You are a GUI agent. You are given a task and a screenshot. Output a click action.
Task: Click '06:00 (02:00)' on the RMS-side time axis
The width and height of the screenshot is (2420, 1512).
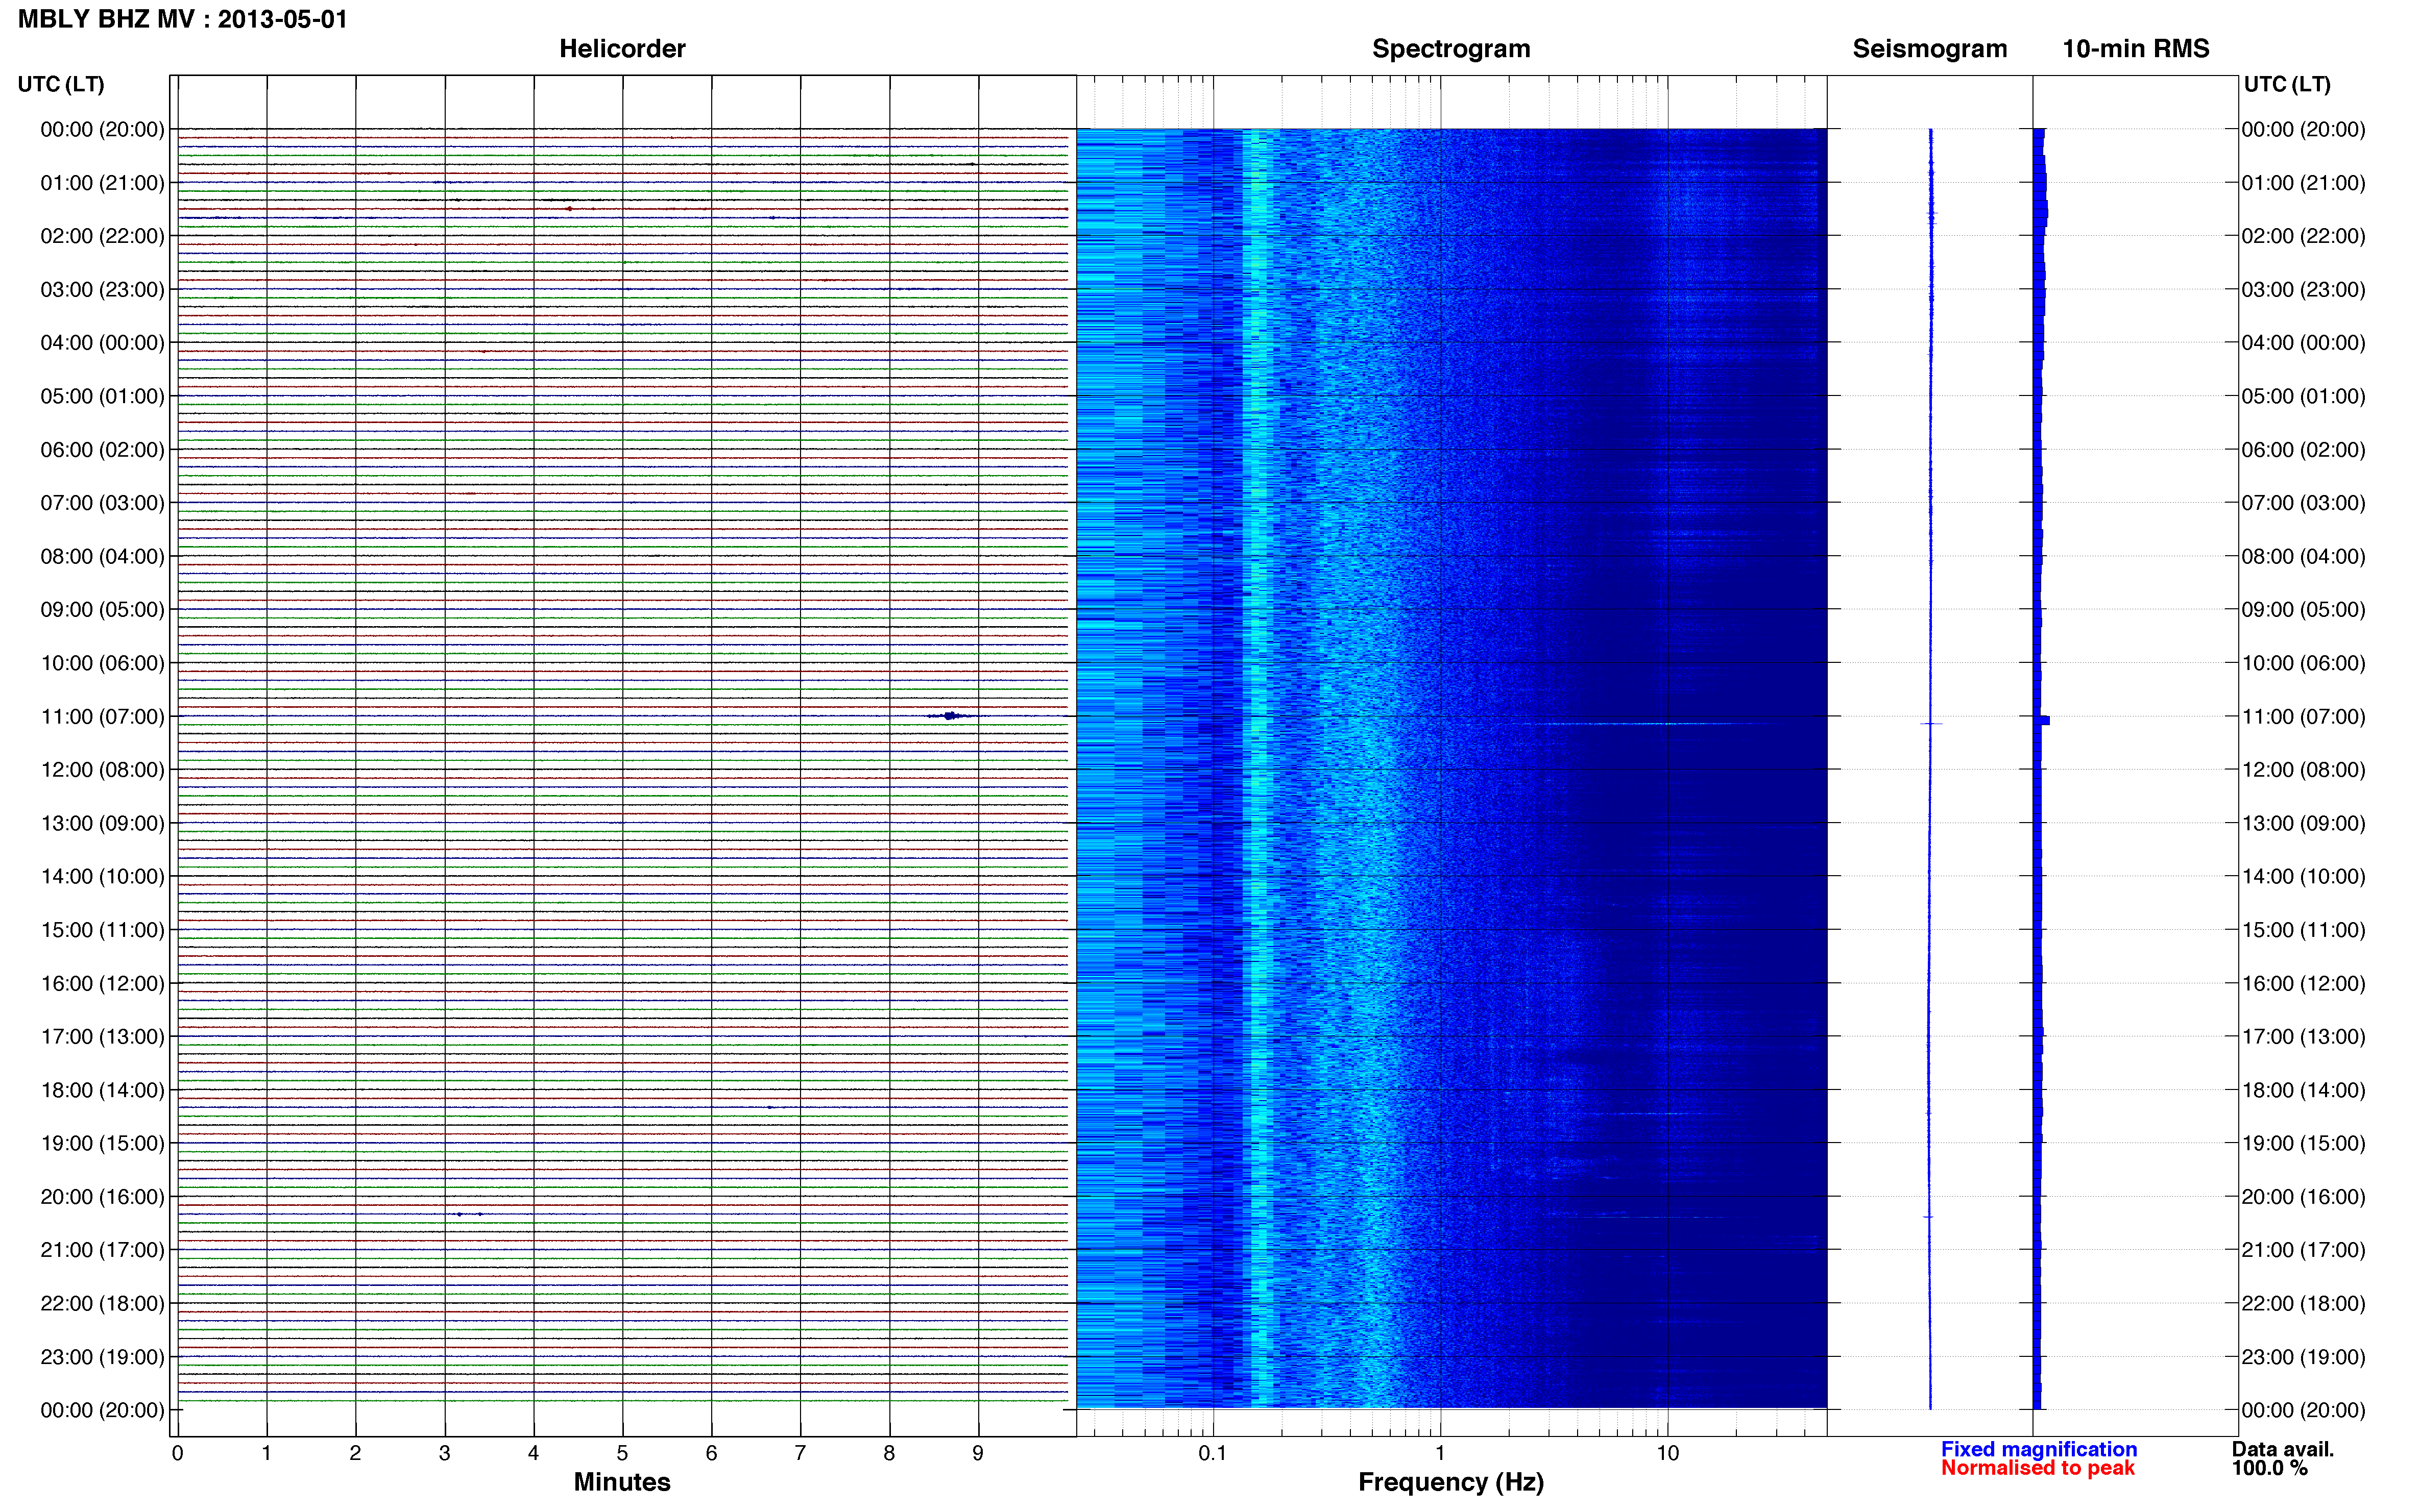tap(2303, 449)
